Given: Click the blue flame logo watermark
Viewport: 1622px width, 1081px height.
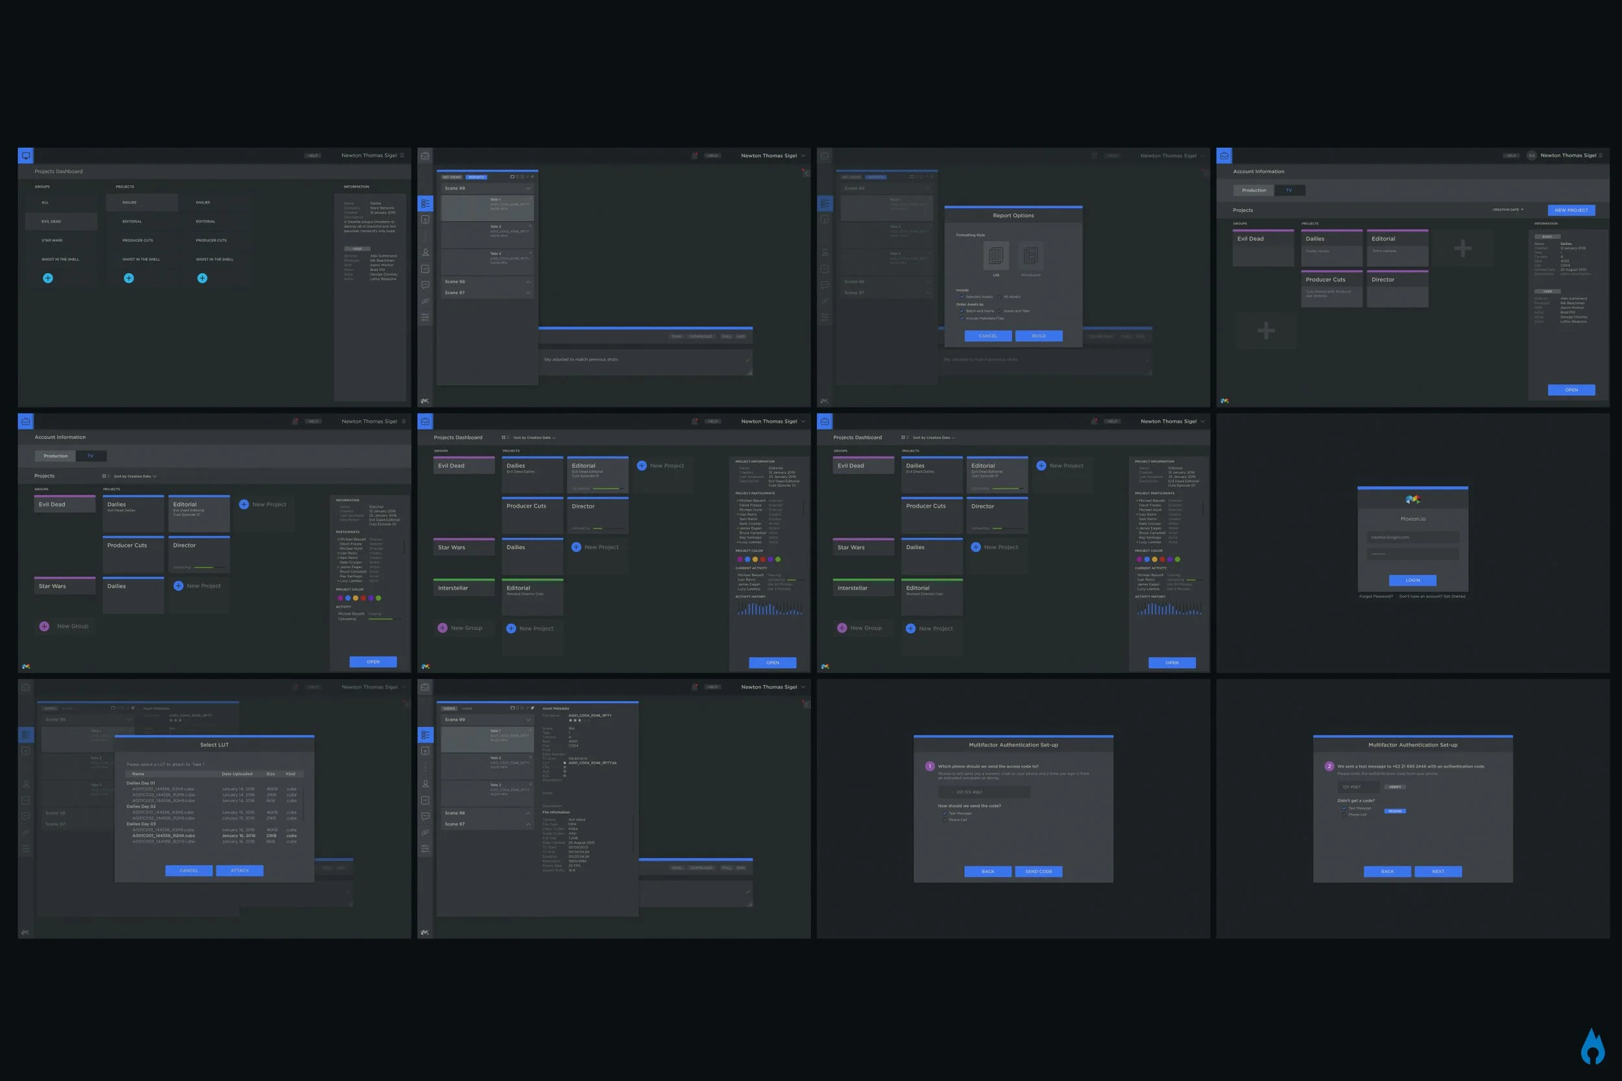Looking at the screenshot, I should [x=1592, y=1047].
